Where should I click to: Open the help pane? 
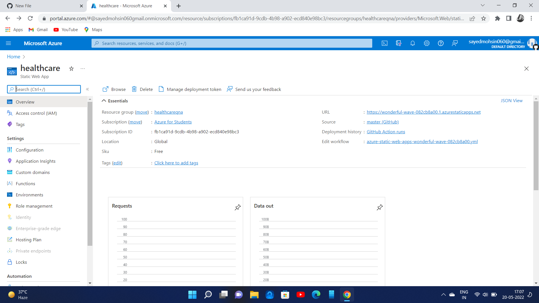(x=440, y=43)
